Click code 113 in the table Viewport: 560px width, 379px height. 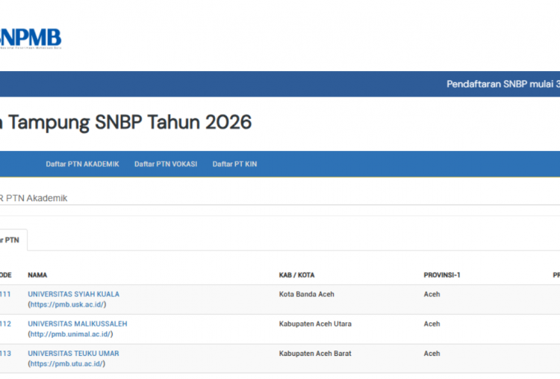click(x=5, y=354)
